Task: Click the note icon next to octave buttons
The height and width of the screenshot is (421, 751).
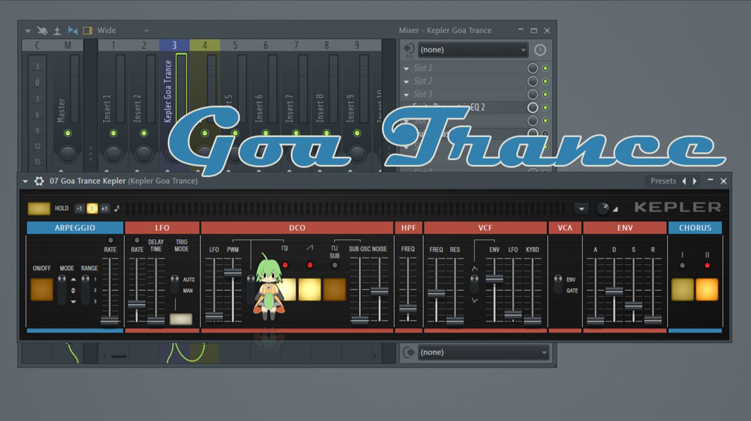Action: pos(117,209)
